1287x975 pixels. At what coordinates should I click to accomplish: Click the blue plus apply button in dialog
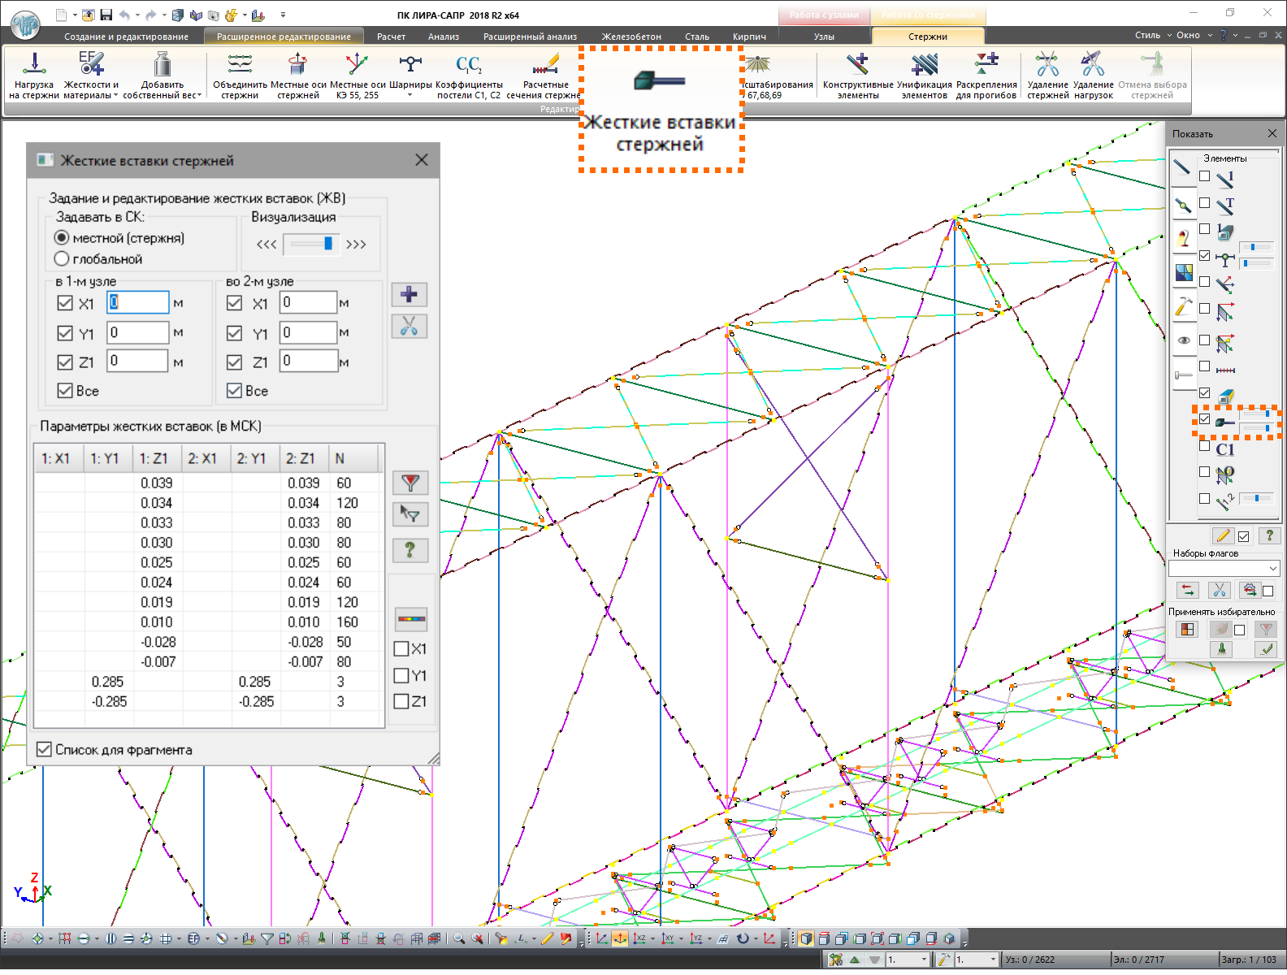409,294
